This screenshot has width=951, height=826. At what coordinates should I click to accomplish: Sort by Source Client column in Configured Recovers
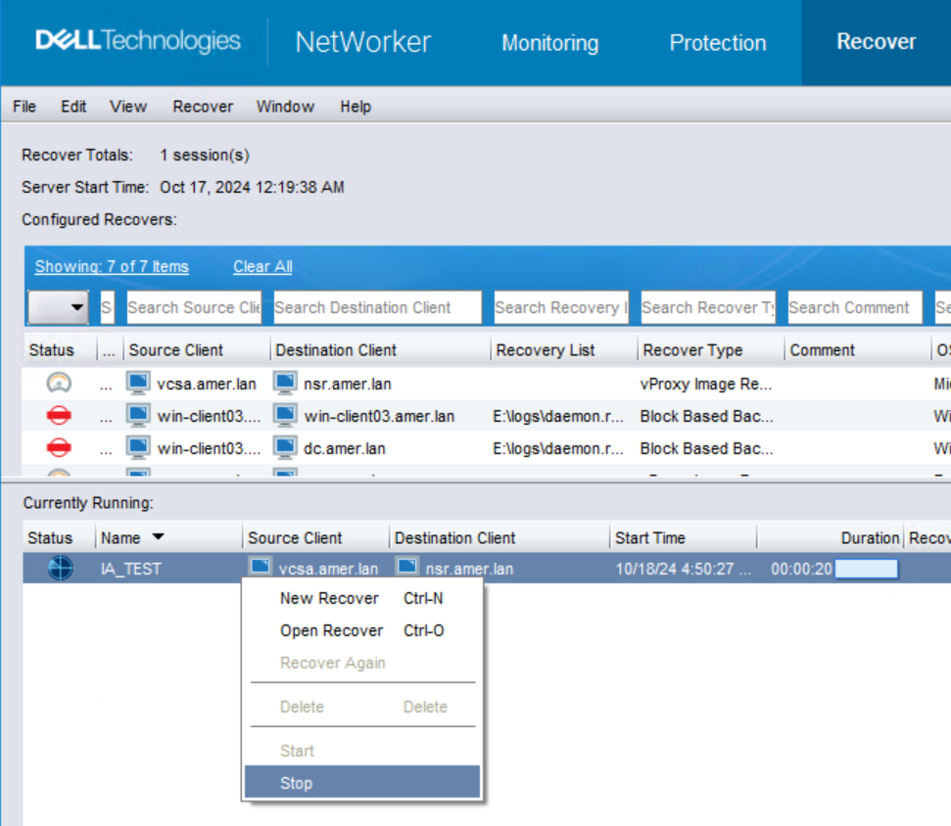click(x=197, y=349)
